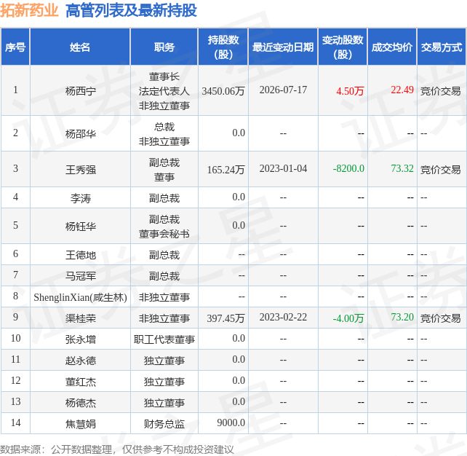
Task: Select the name 王德地
Action: click(81, 255)
